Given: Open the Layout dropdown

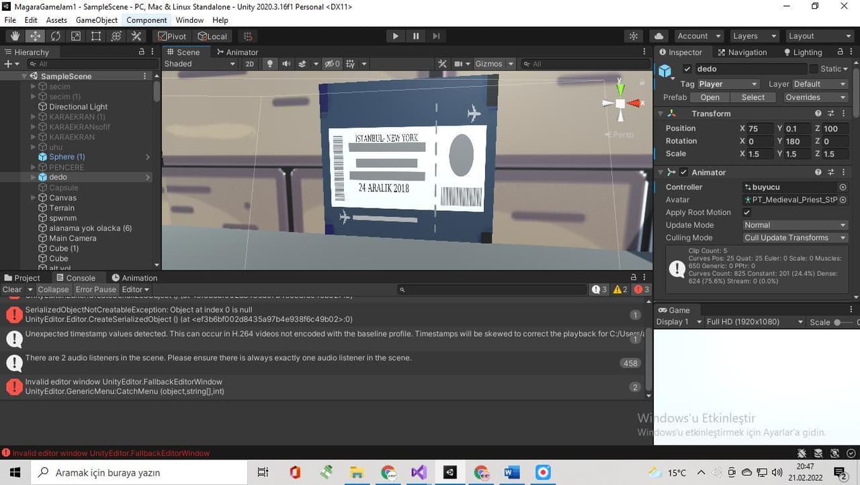Looking at the screenshot, I should [x=819, y=36].
